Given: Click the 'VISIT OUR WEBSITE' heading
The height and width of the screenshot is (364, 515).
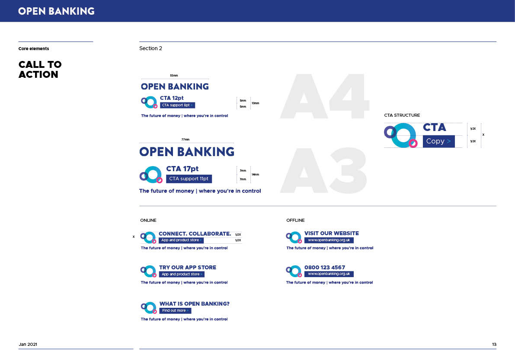Looking at the screenshot, I should click(331, 233).
